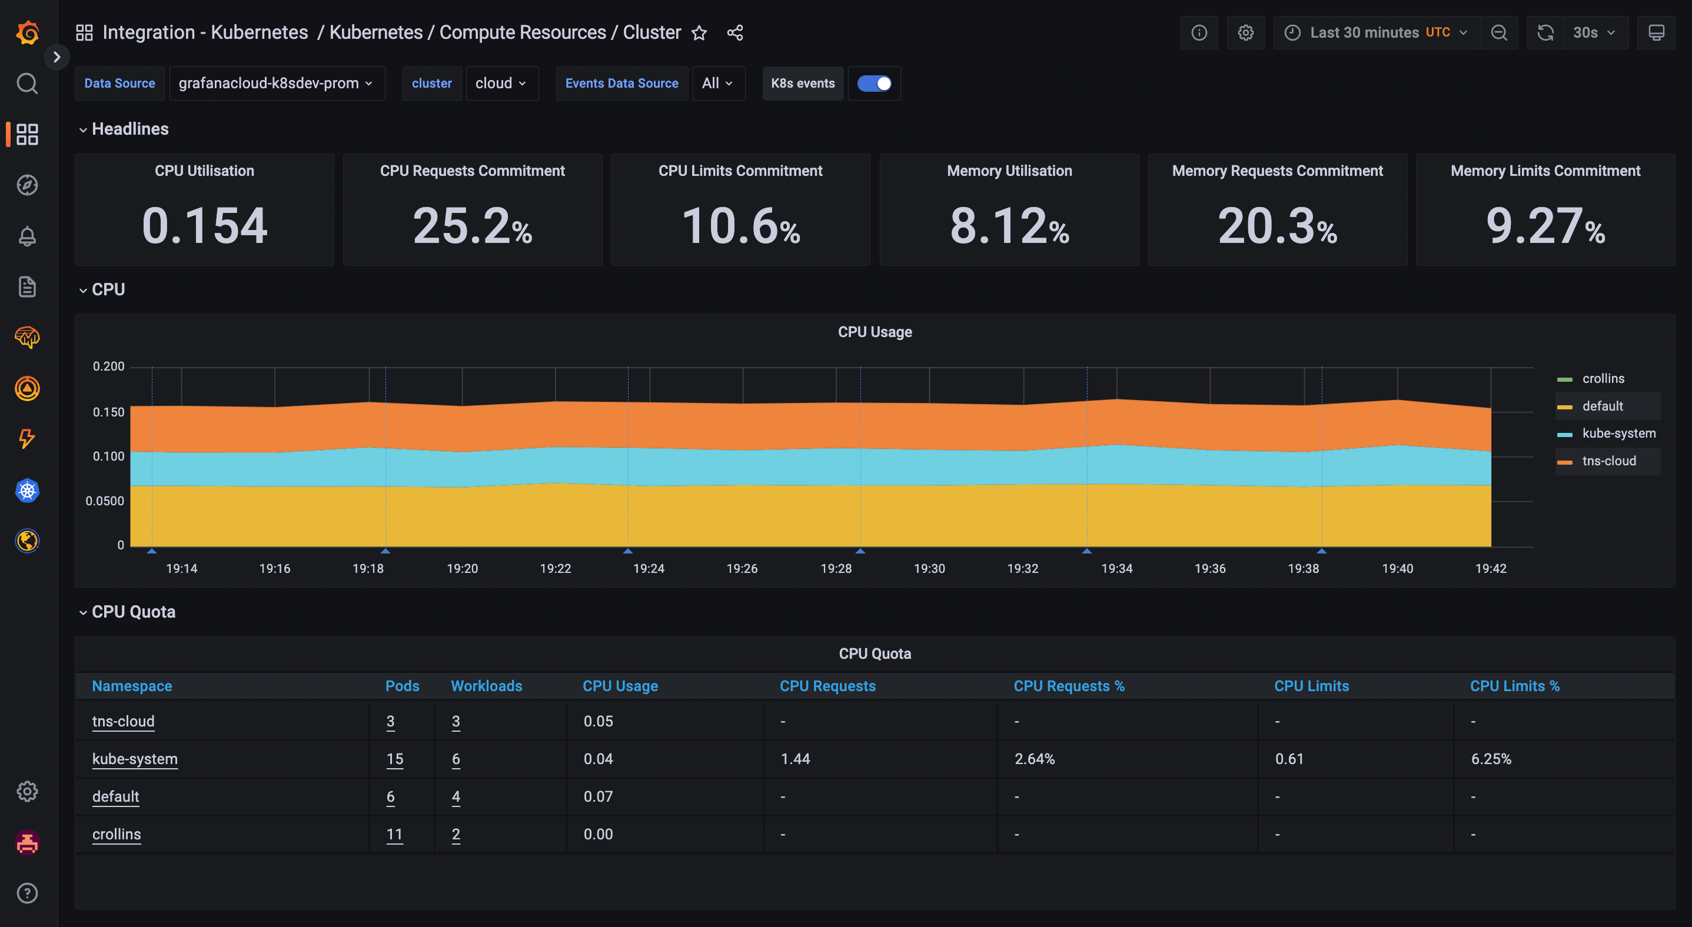1692x927 pixels.
Task: Open the search icon in the sidebar
Action: click(x=27, y=84)
